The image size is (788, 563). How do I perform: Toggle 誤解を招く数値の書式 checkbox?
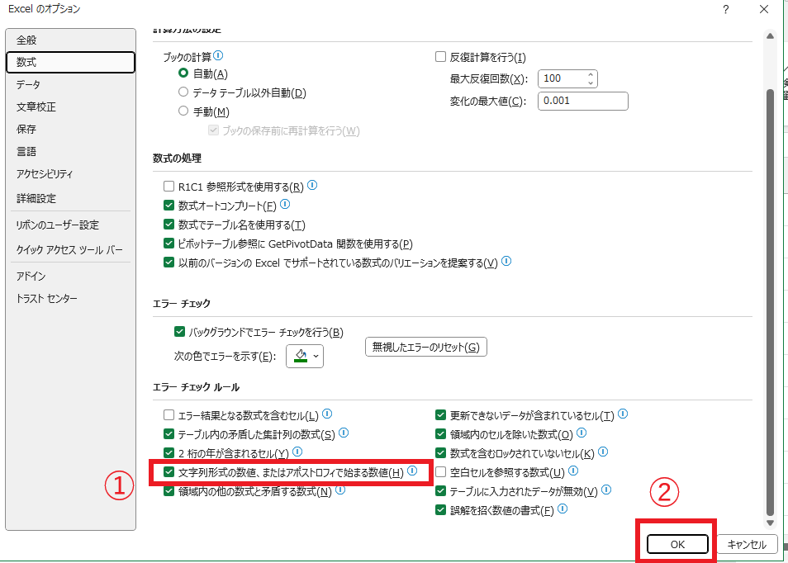click(x=441, y=510)
